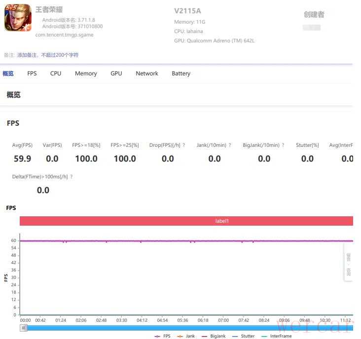Open the Network tab
The image size is (361, 339).
(x=147, y=73)
